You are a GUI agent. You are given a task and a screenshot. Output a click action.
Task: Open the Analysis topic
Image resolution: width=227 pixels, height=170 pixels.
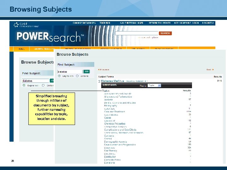click(108, 100)
